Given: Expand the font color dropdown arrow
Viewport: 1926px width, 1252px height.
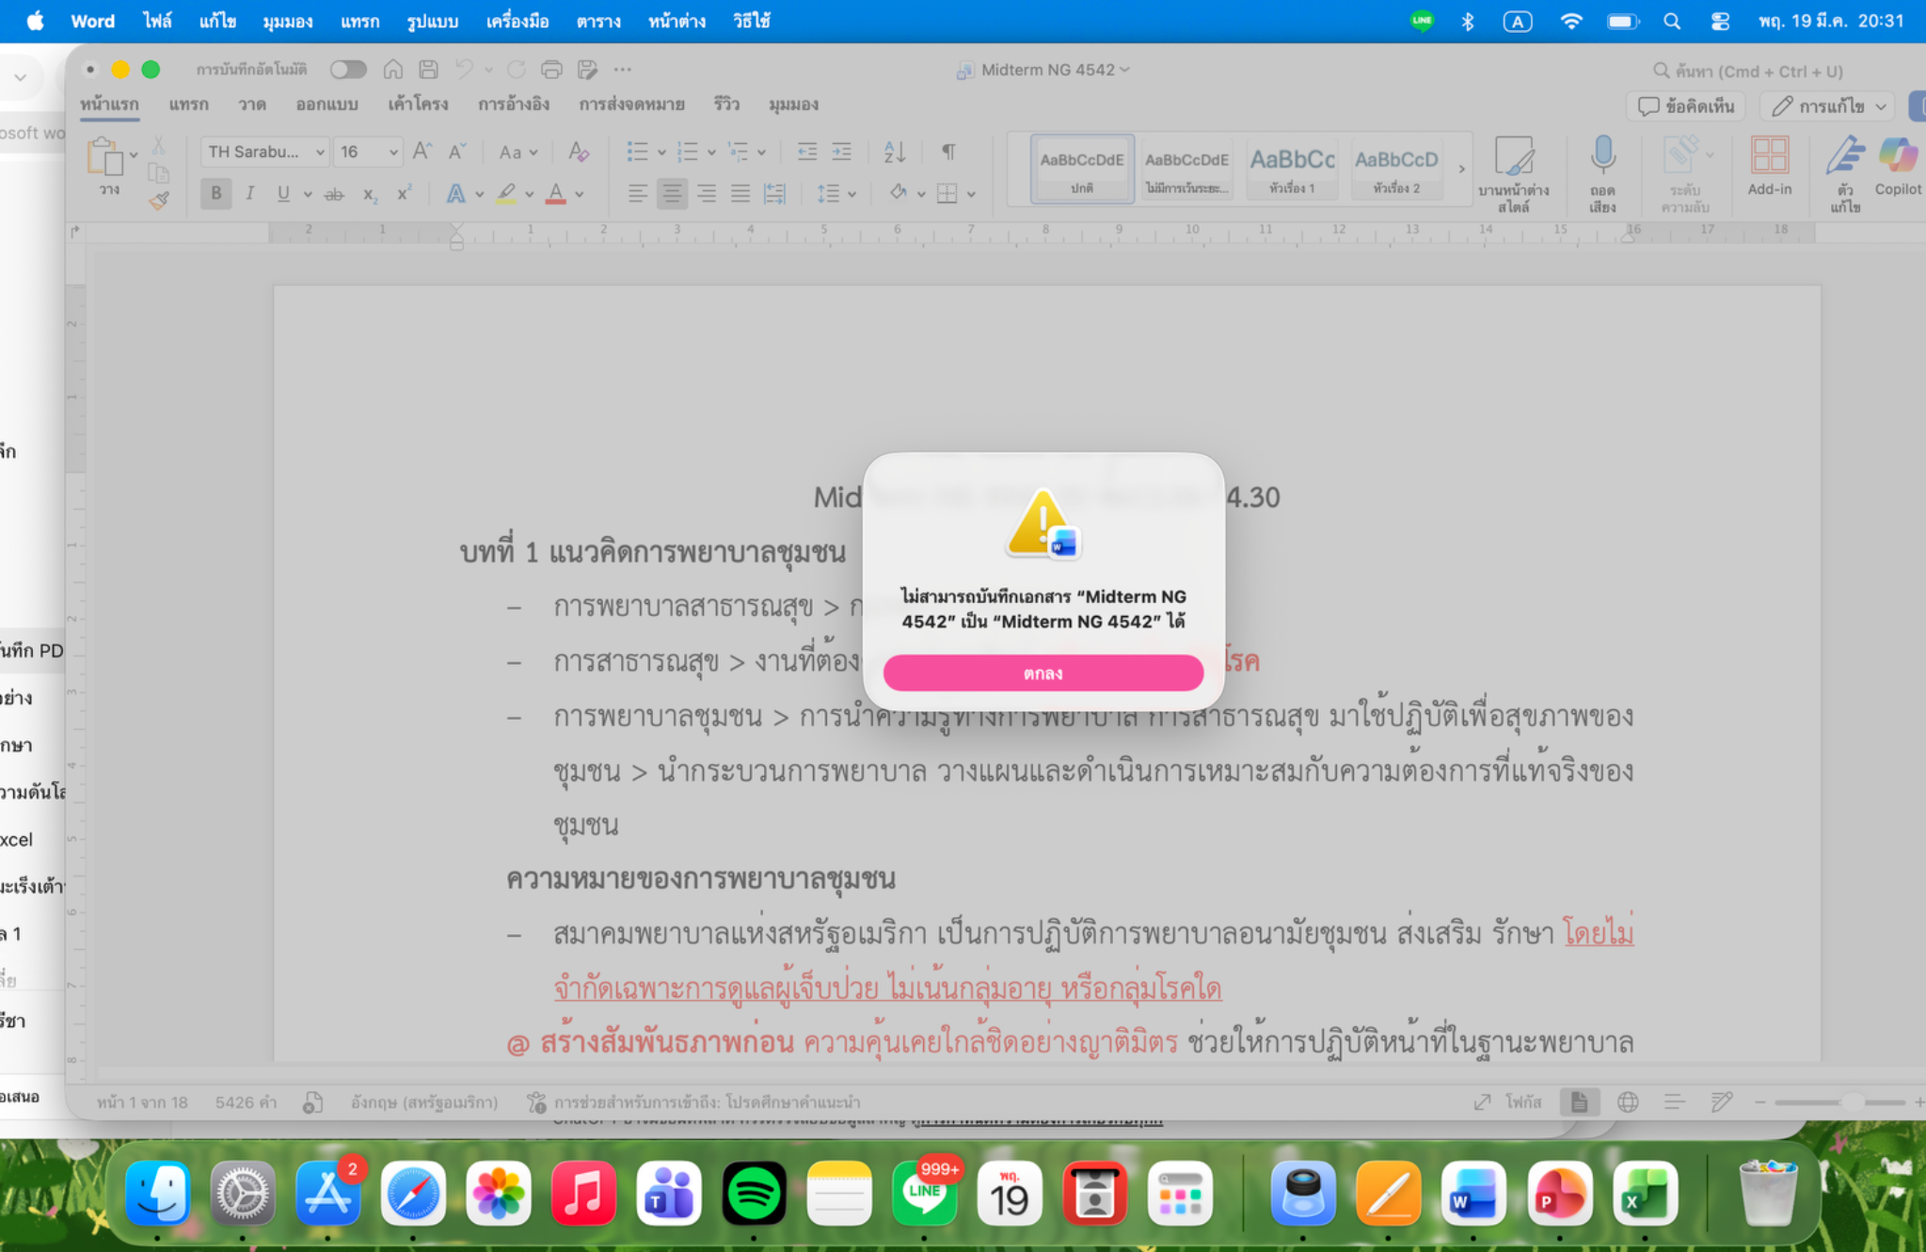Looking at the screenshot, I should (580, 195).
